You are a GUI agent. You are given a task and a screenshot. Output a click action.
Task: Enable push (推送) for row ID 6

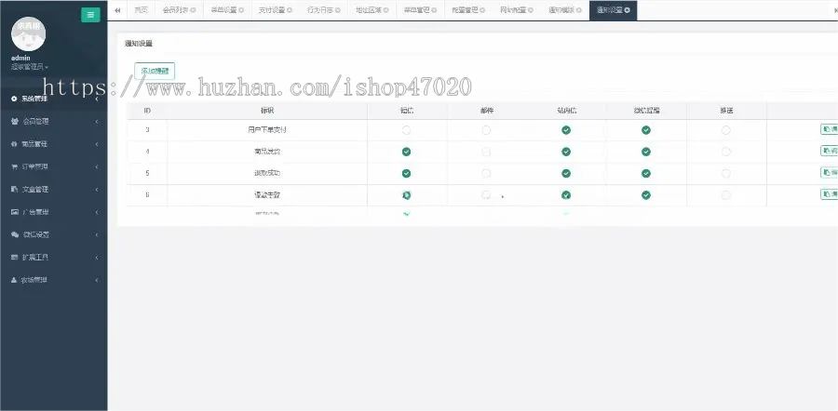(725, 195)
